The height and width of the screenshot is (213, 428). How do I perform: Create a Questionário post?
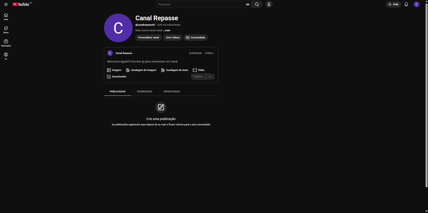(x=117, y=76)
